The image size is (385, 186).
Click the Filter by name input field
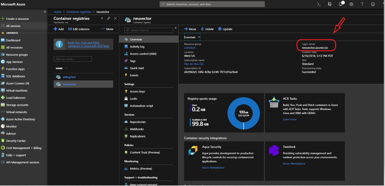(x=73, y=59)
